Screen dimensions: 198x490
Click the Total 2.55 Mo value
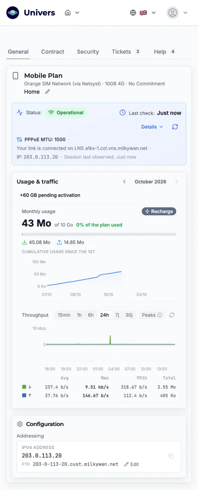click(x=167, y=387)
